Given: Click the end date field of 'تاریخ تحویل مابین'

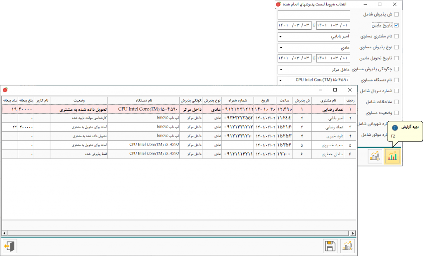Looking at the screenshot, I should coord(294,58).
